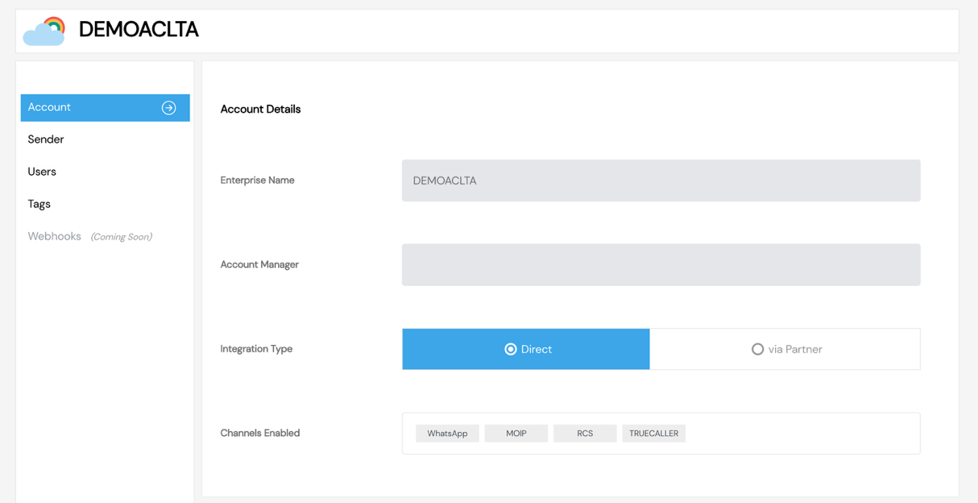This screenshot has height=503, width=978.
Task: Click the Integration Type label
Action: [256, 349]
